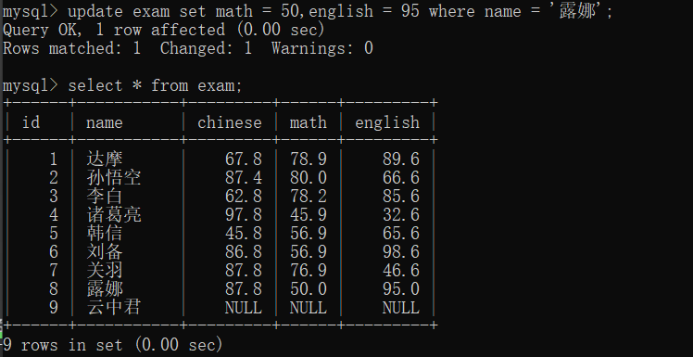The image size is (693, 357).
Task: Select the name cell 露娜 in the table
Action: tap(105, 289)
